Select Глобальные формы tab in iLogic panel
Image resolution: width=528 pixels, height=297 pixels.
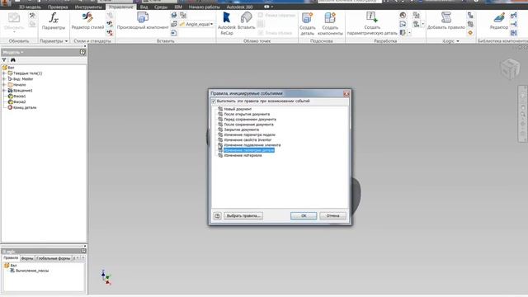(x=53, y=258)
